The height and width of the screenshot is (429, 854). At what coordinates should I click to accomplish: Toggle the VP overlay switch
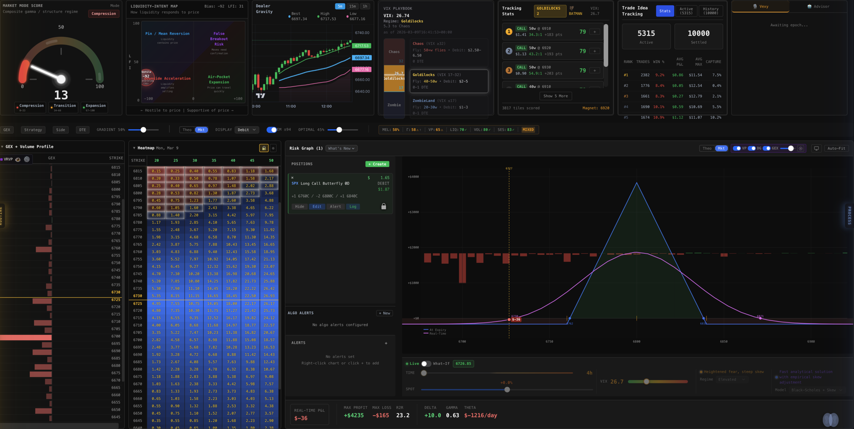[737, 149]
